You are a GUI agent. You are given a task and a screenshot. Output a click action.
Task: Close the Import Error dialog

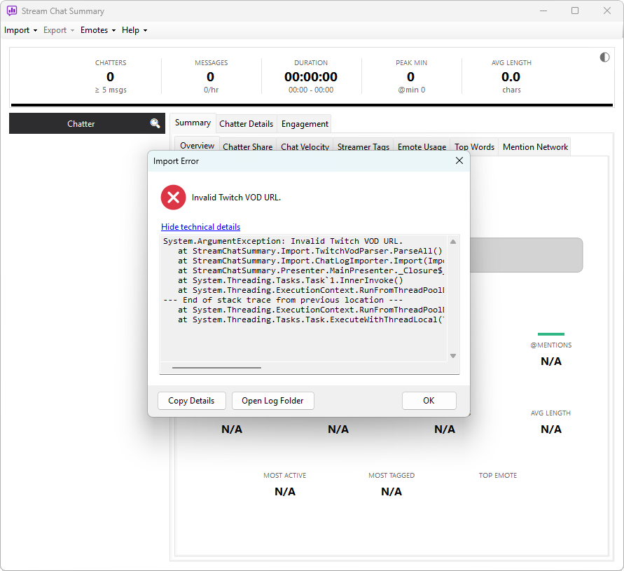[459, 160]
